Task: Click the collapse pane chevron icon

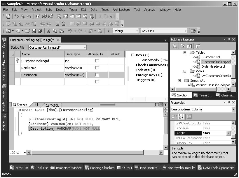Action: 165,105
